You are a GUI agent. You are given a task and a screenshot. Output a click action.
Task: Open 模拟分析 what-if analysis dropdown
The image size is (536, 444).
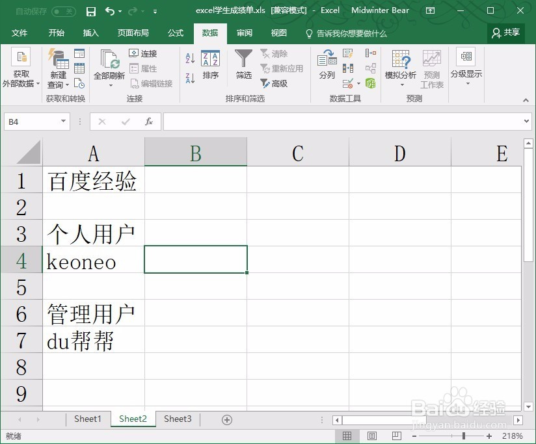[x=401, y=68]
